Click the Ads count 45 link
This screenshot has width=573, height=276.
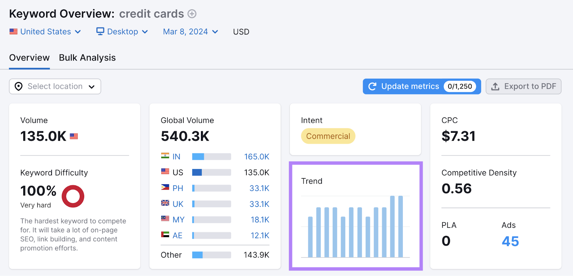[x=510, y=241]
